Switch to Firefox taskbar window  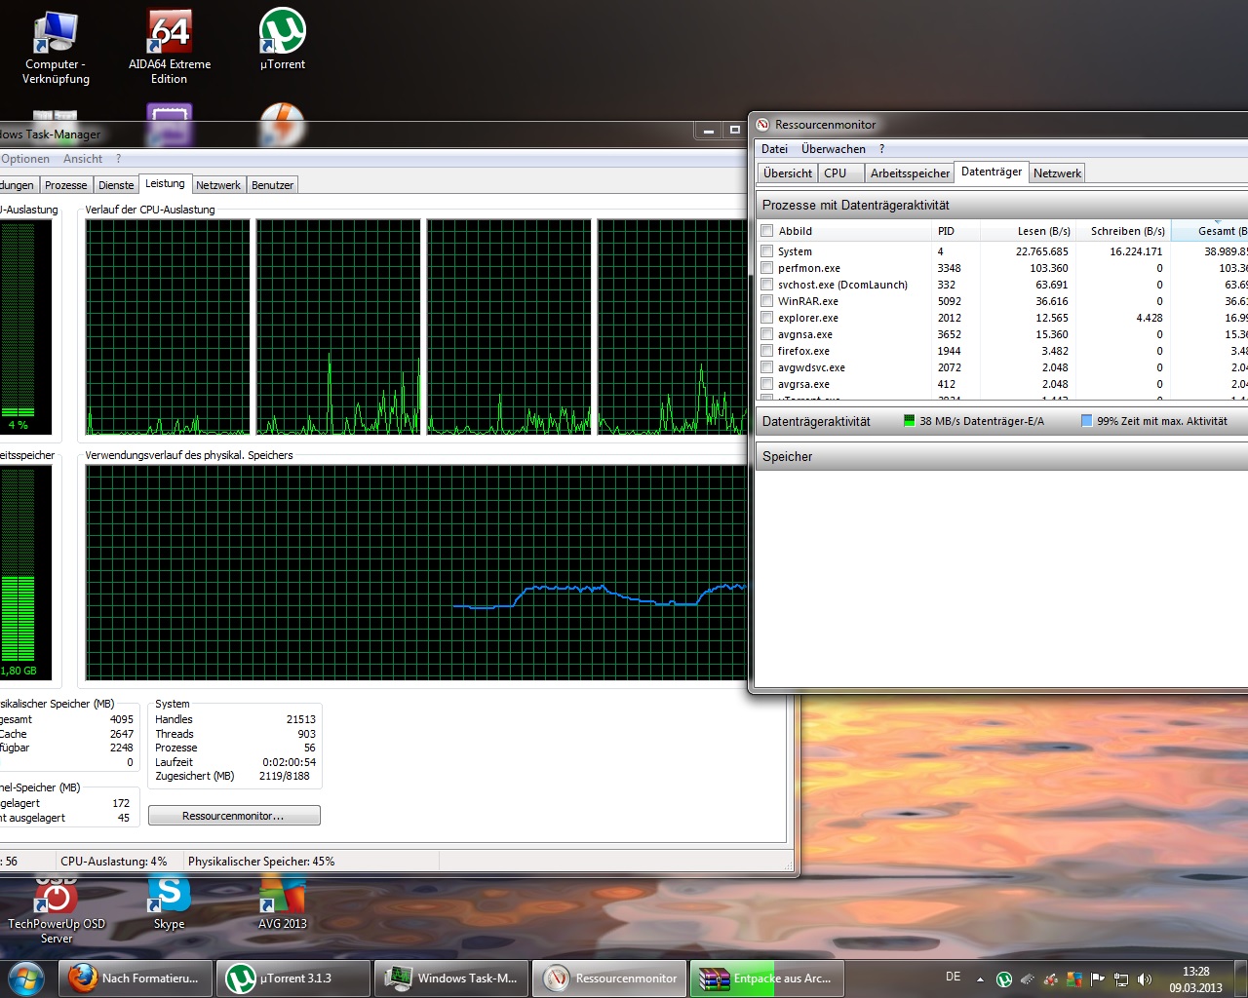(136, 979)
